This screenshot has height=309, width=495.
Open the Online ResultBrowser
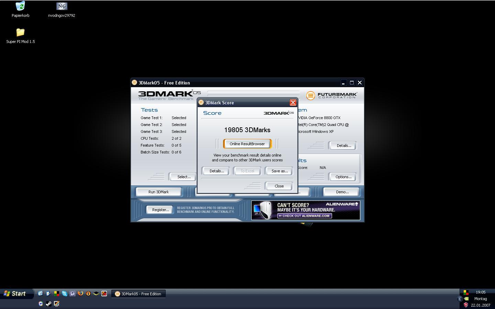[247, 144]
